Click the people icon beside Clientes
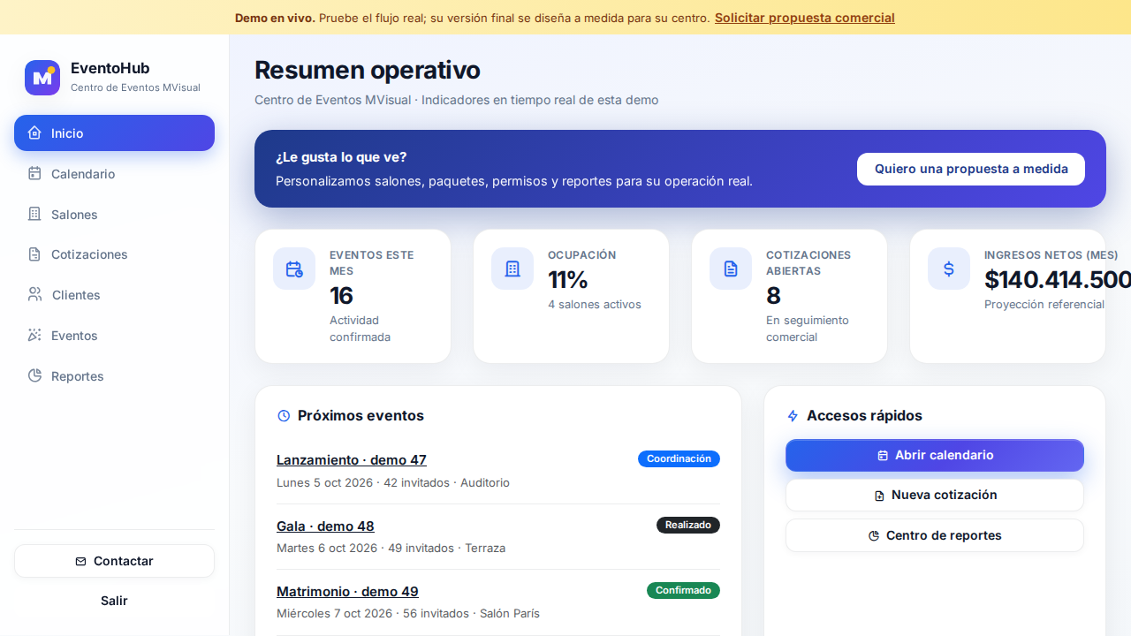Screen dimensions: 1131x636 point(34,294)
